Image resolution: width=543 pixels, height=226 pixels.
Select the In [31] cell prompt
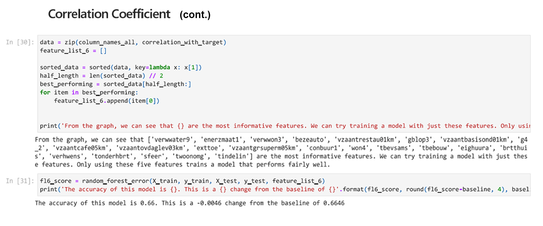point(20,181)
